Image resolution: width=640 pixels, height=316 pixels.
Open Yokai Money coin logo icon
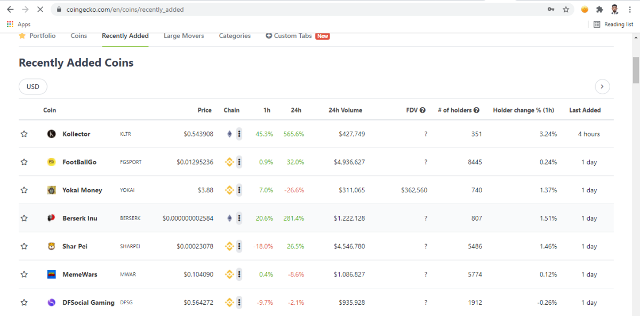tap(52, 190)
